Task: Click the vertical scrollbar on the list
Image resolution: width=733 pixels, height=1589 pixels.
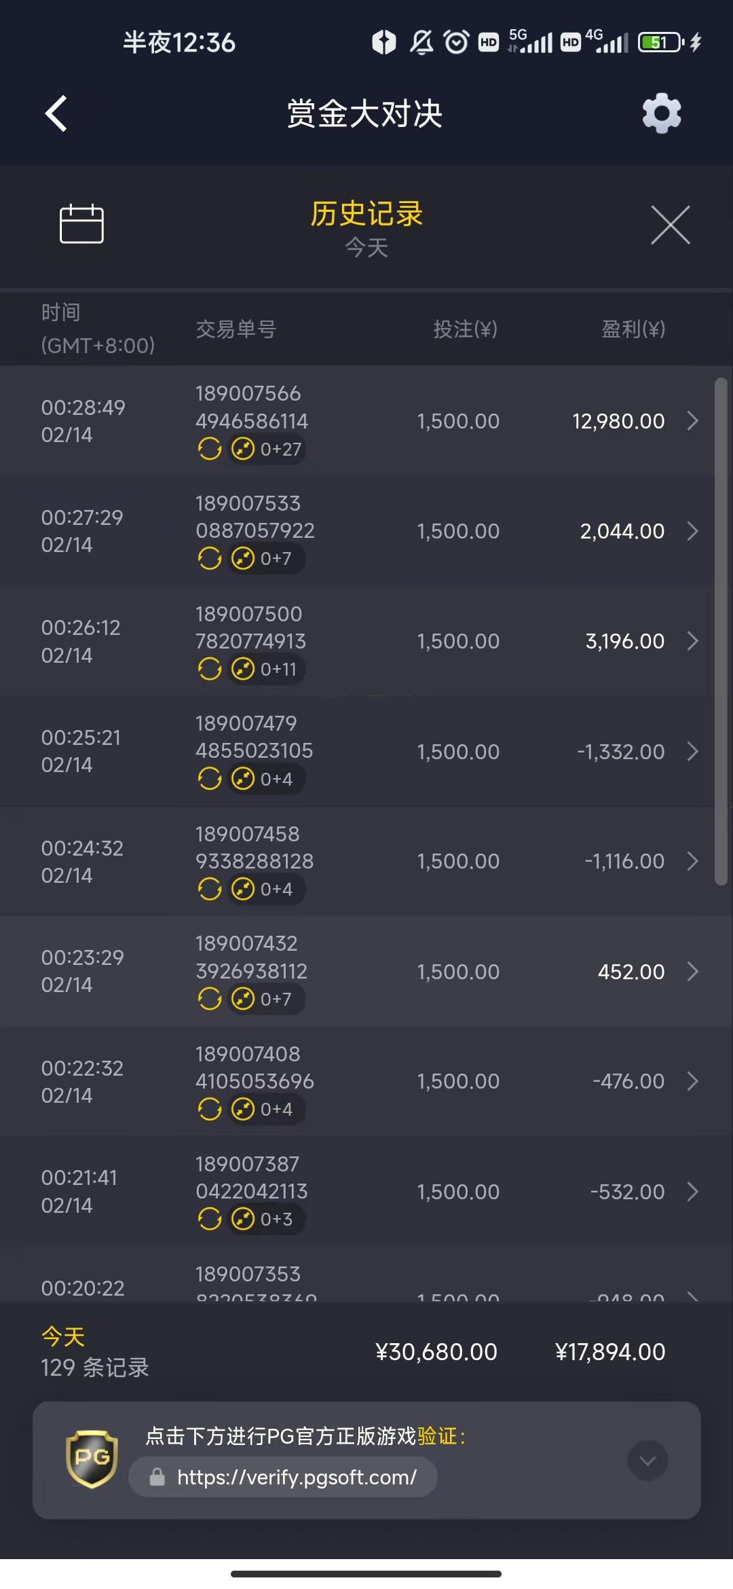Action: click(721, 632)
